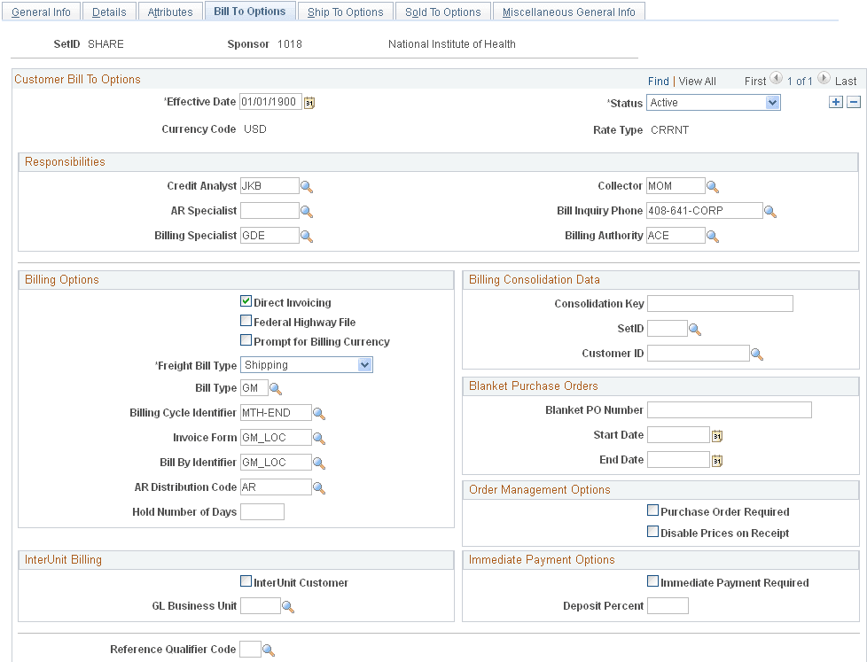Open the Bill Type lookup
Image resolution: width=867 pixels, height=662 pixels.
[x=276, y=387]
